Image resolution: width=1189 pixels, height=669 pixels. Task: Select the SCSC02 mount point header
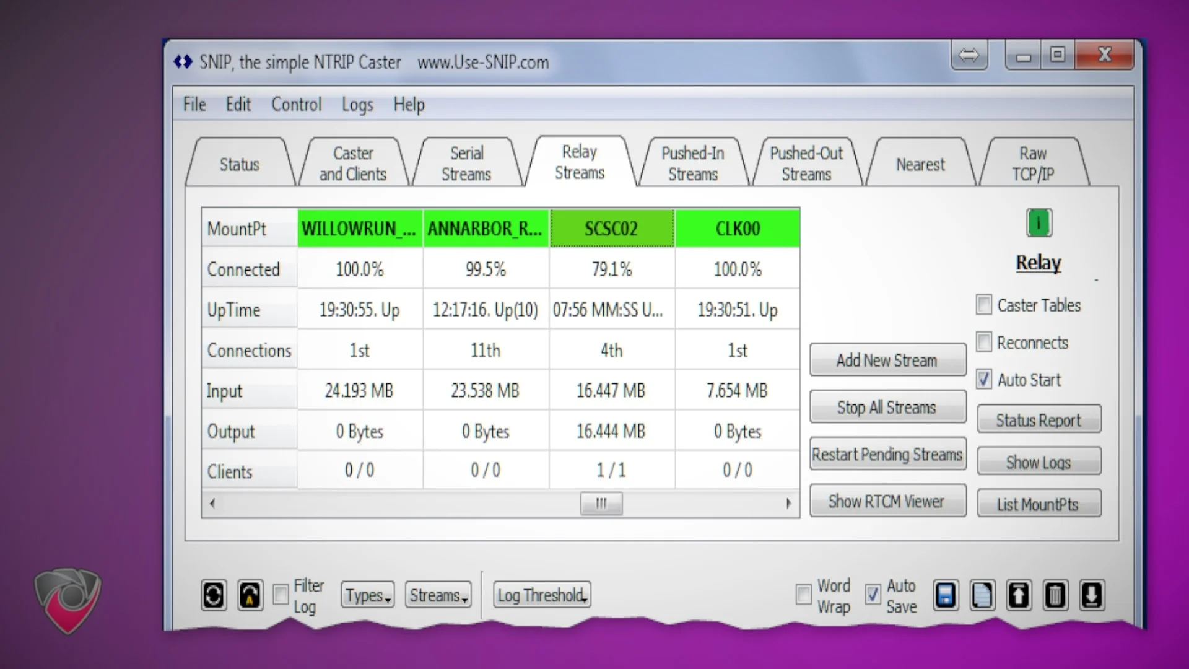click(612, 229)
